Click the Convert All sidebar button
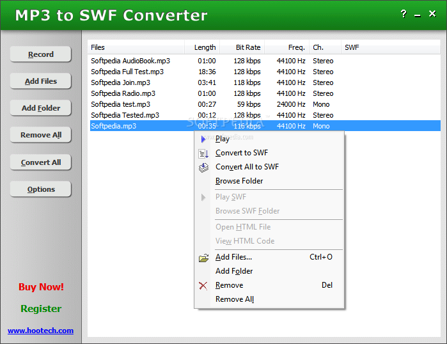Screen dimensions: 447x344 point(40,162)
